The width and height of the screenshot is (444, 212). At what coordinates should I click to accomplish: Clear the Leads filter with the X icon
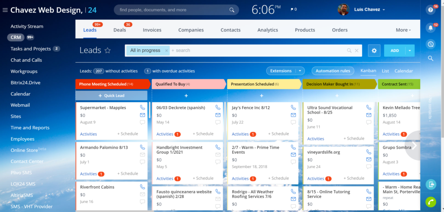(x=356, y=51)
